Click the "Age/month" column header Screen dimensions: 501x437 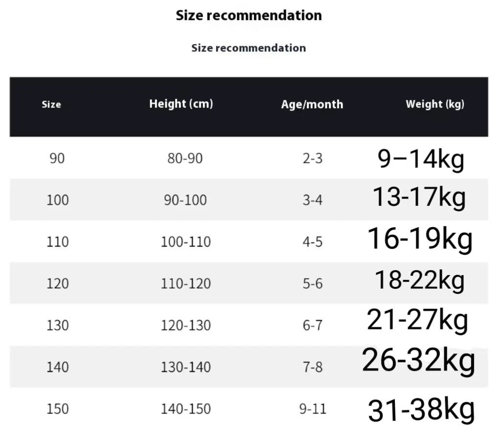(x=312, y=104)
